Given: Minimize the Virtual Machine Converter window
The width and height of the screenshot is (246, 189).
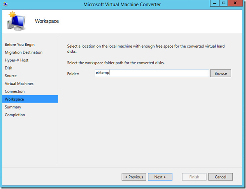Looking at the screenshot, I should tap(214, 3).
